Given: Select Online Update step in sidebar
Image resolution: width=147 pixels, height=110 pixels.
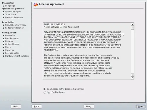Looking at the screenshot, I should pos(12,44).
